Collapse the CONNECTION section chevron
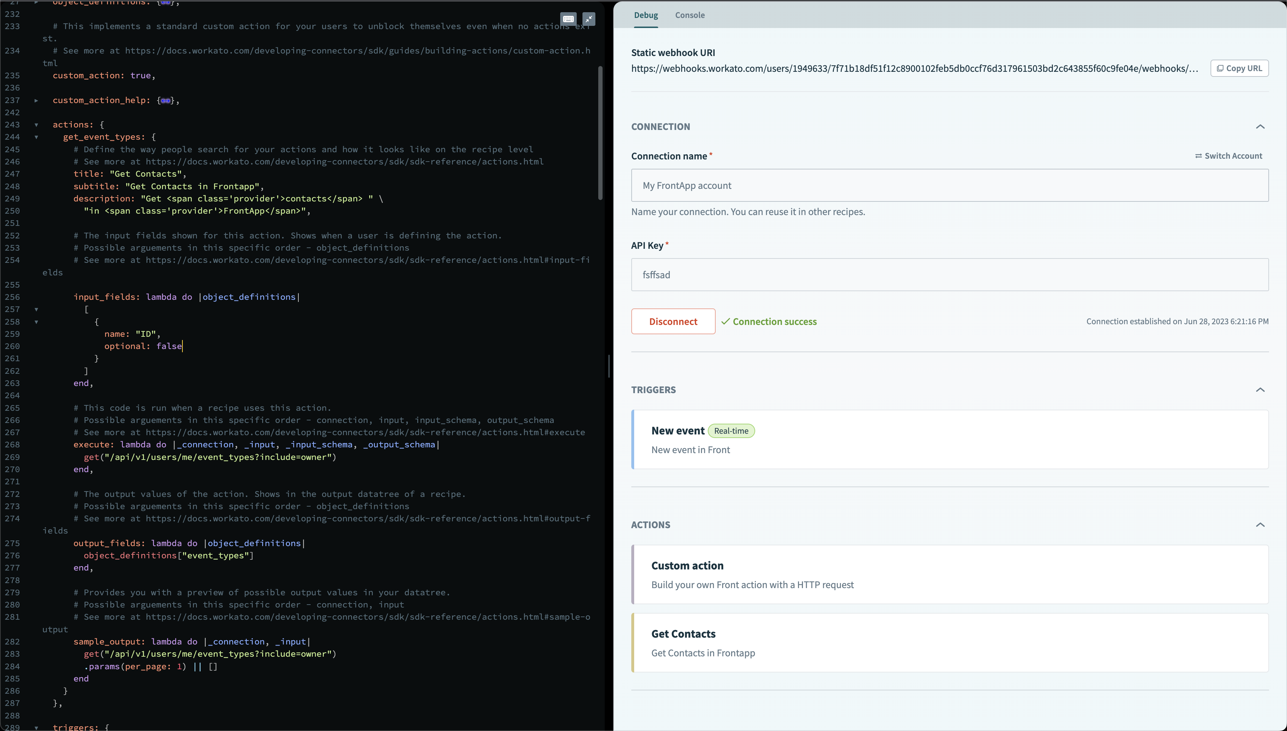1287x731 pixels. pos(1260,126)
